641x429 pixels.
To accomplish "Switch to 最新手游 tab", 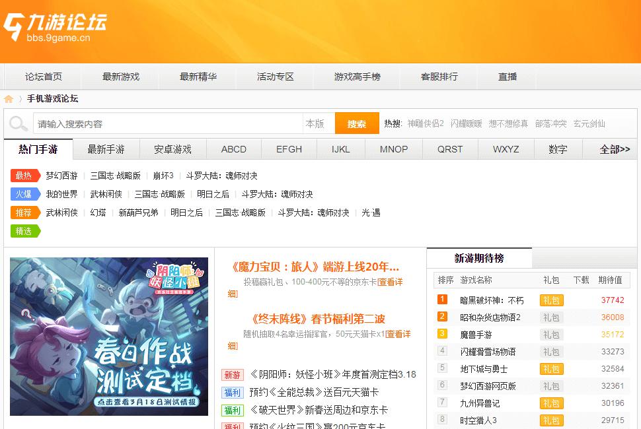I will click(106, 149).
